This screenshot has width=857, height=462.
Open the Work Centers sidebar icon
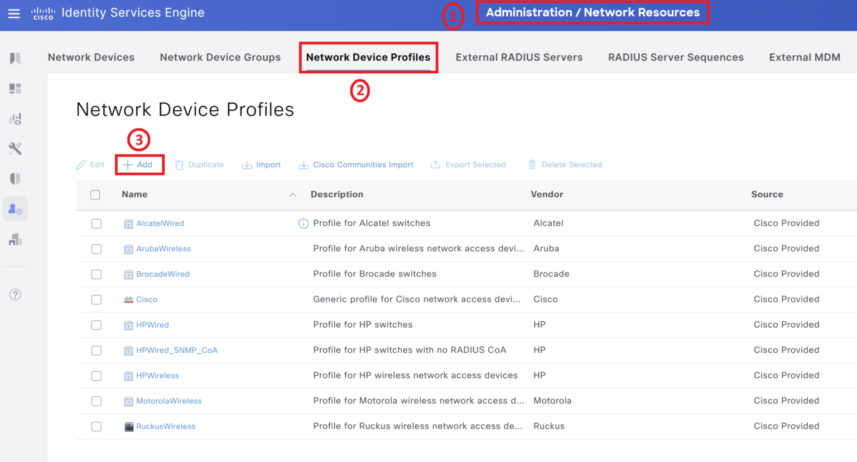coord(15,239)
